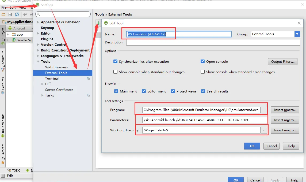
Task: Expand Build, Execution, Deployment node
Action: (x=38, y=50)
